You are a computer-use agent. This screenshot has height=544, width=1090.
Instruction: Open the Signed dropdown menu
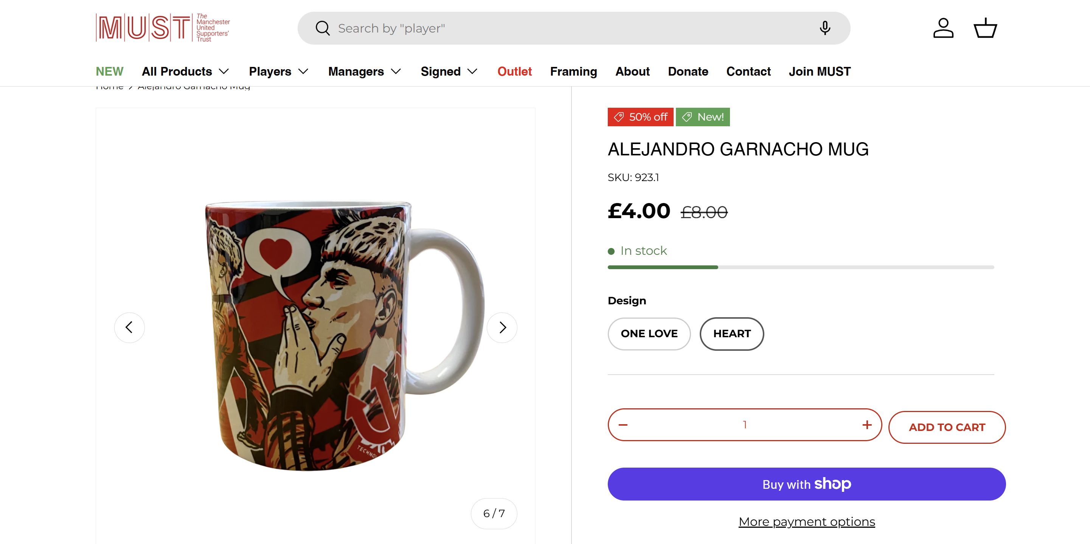pos(449,71)
